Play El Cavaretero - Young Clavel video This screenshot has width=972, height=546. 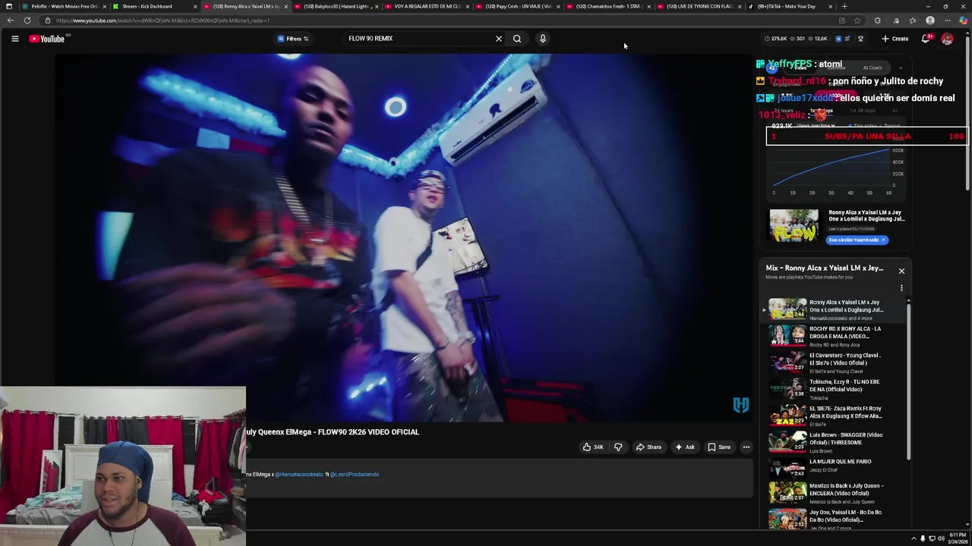coord(836,362)
